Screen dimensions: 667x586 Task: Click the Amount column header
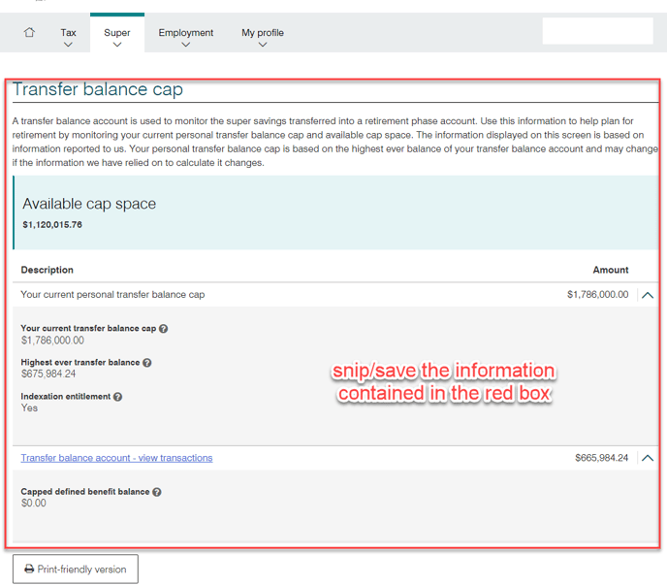coord(610,270)
